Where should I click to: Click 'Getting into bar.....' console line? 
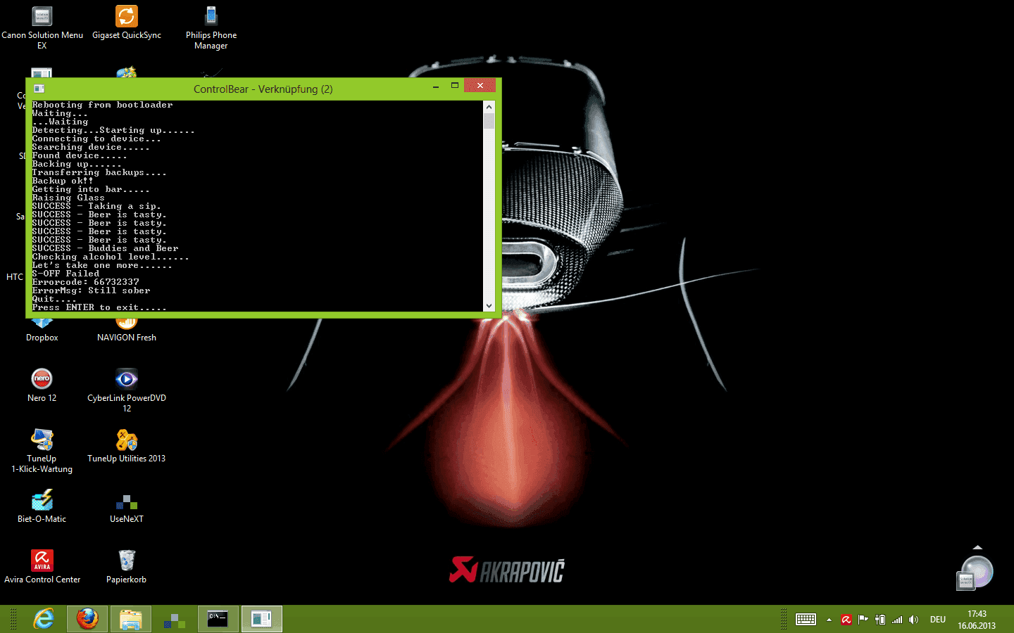pos(91,189)
